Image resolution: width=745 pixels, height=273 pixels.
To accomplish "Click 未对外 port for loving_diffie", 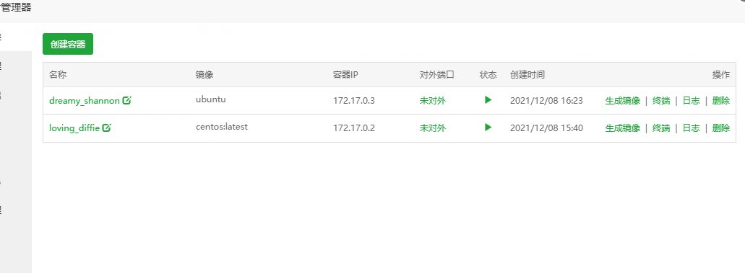I will (433, 128).
